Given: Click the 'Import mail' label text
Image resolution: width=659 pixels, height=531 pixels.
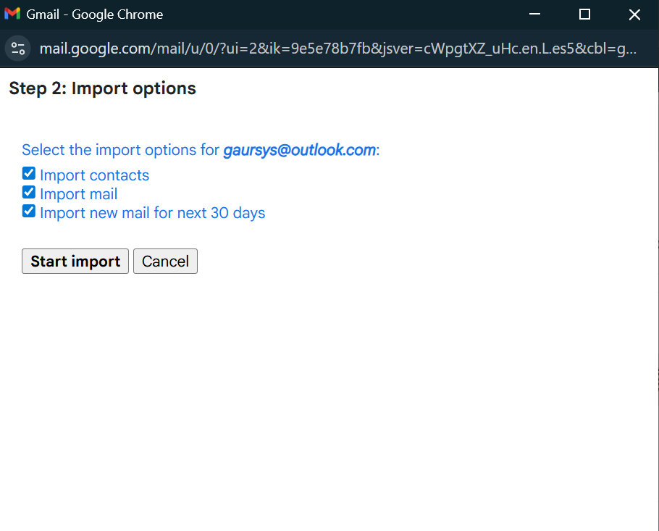Looking at the screenshot, I should tap(79, 194).
